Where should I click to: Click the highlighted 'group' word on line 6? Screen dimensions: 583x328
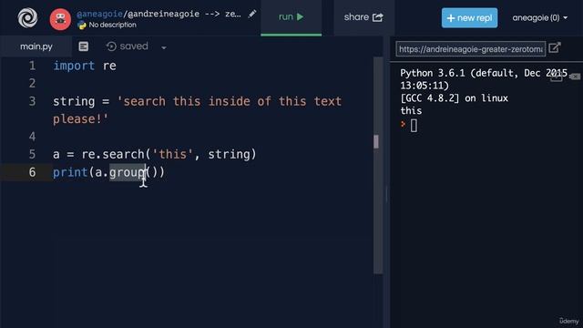tap(128, 172)
